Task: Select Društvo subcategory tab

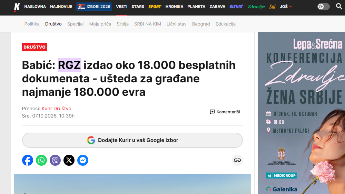Action: pos(53,24)
